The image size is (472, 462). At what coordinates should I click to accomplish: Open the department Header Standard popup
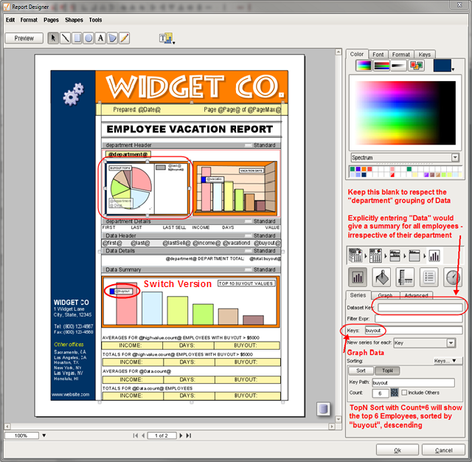point(260,145)
